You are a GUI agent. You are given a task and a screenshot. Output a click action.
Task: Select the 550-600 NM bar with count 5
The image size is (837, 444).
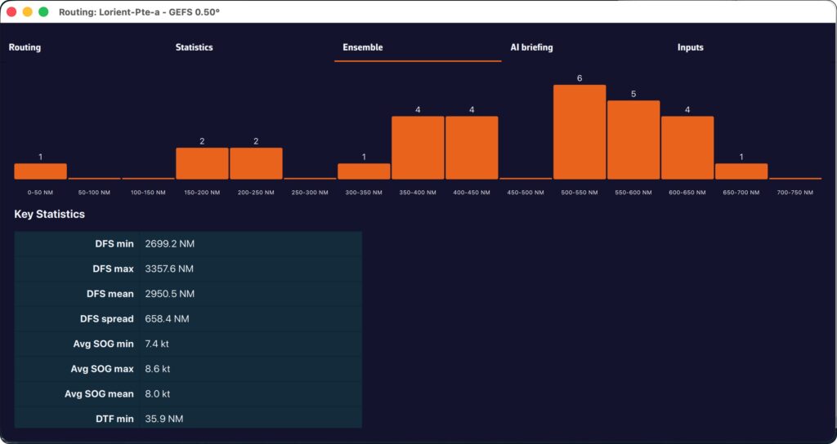(x=633, y=140)
